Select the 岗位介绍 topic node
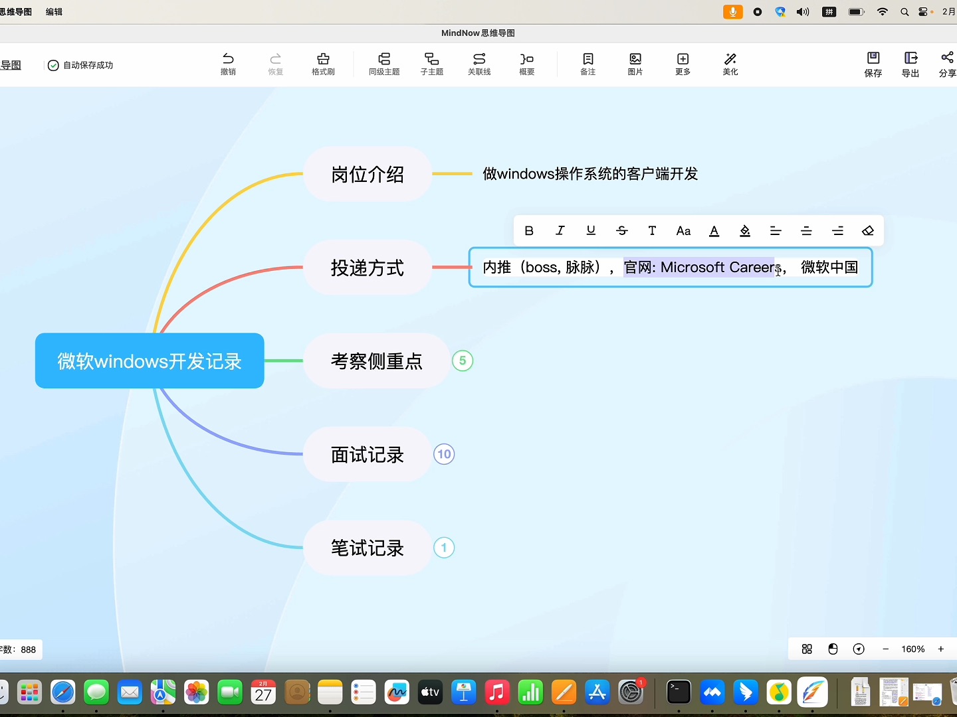 (368, 174)
